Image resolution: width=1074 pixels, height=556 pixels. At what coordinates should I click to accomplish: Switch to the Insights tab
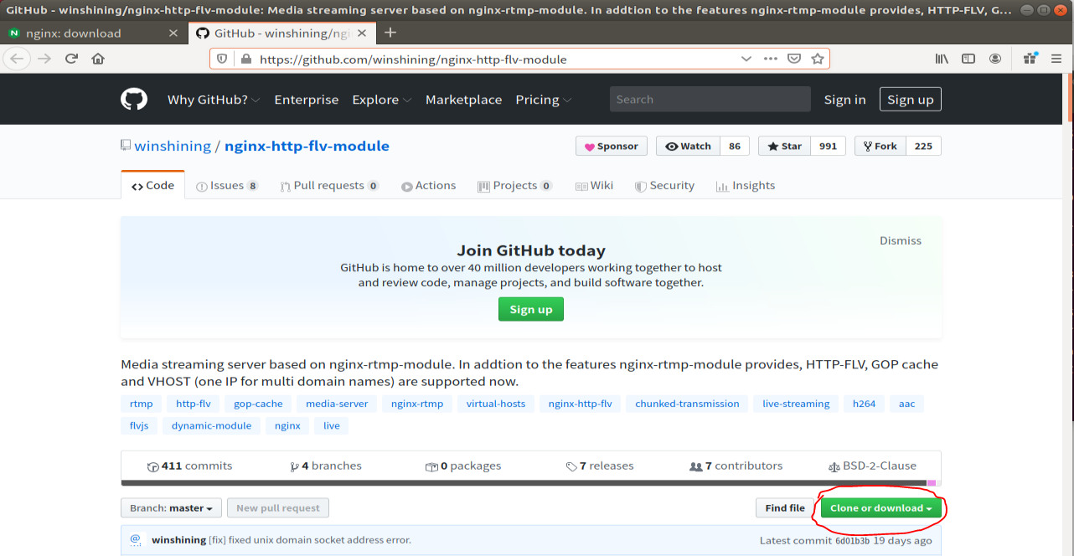[x=746, y=186]
